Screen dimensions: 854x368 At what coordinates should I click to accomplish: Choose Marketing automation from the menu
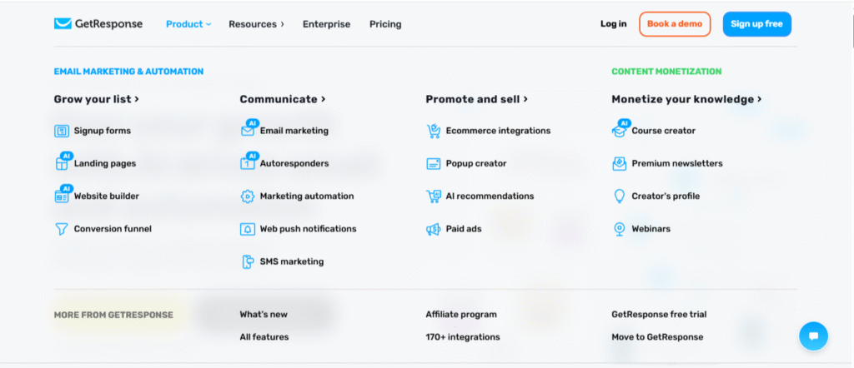pos(307,196)
